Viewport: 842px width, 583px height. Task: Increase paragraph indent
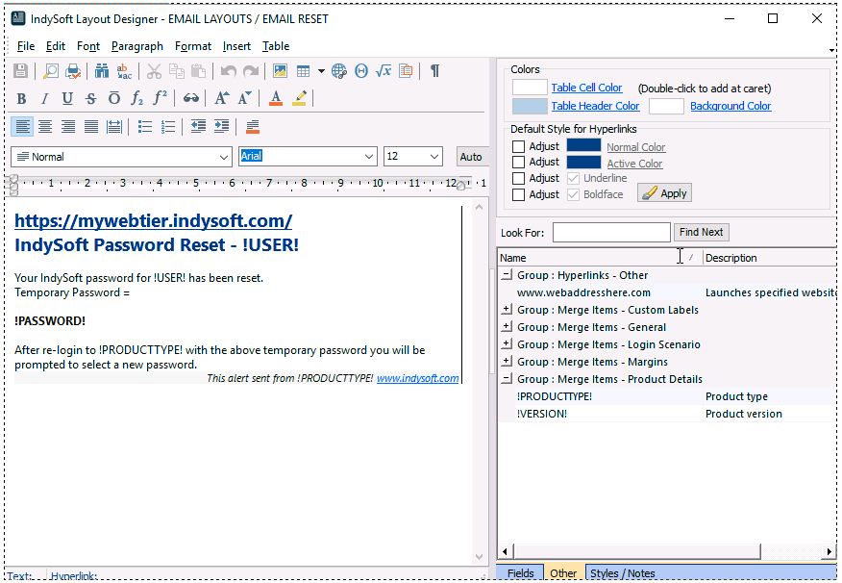pyautogui.click(x=221, y=127)
